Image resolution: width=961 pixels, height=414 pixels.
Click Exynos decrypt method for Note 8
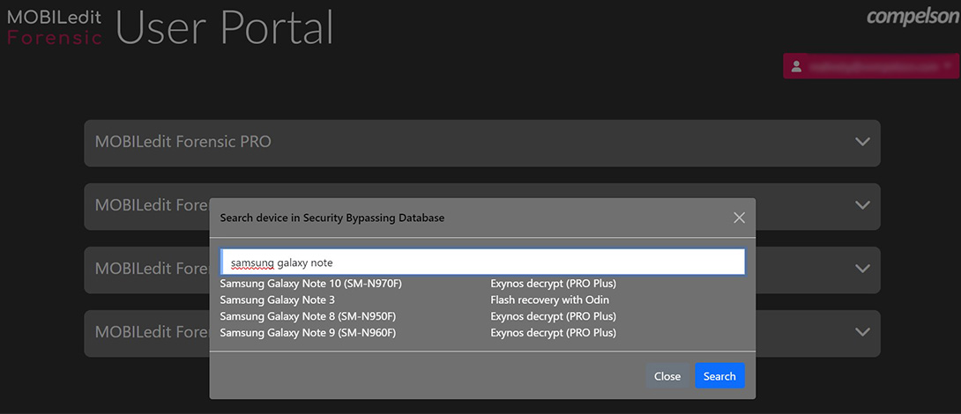[554, 316]
